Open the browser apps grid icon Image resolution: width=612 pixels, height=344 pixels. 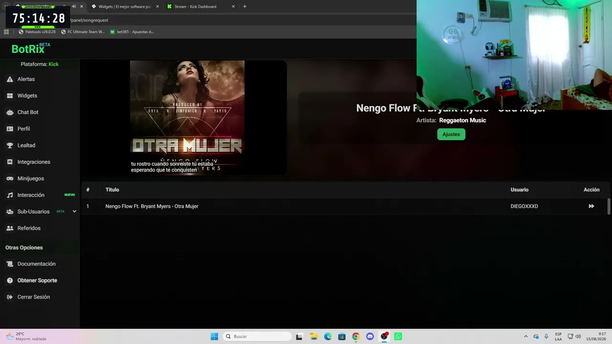[6, 32]
